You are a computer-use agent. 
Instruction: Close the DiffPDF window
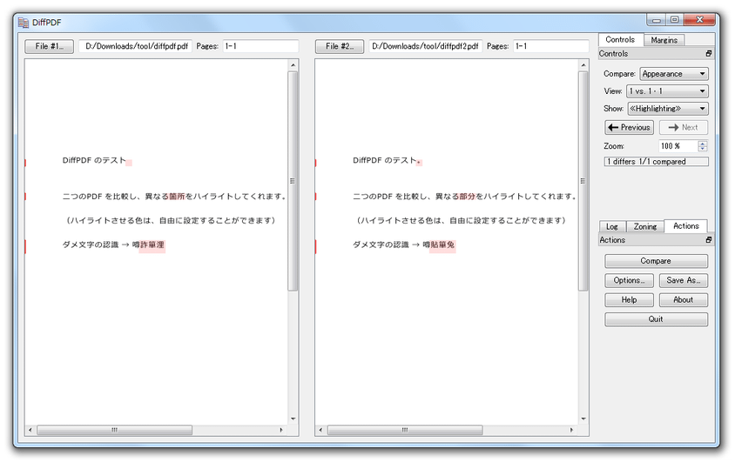coord(699,20)
